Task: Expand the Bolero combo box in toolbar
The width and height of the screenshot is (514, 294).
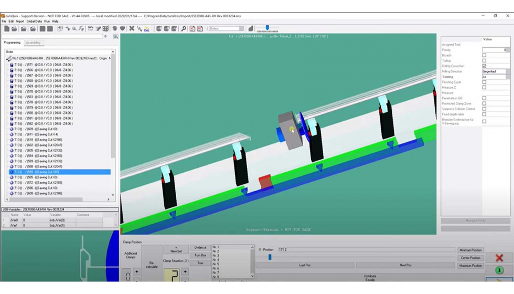Action: point(241,29)
